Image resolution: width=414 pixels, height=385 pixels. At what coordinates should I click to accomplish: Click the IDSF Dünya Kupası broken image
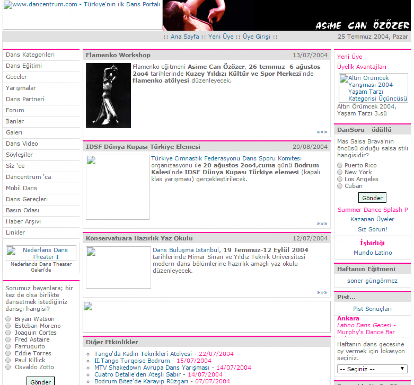click(118, 187)
